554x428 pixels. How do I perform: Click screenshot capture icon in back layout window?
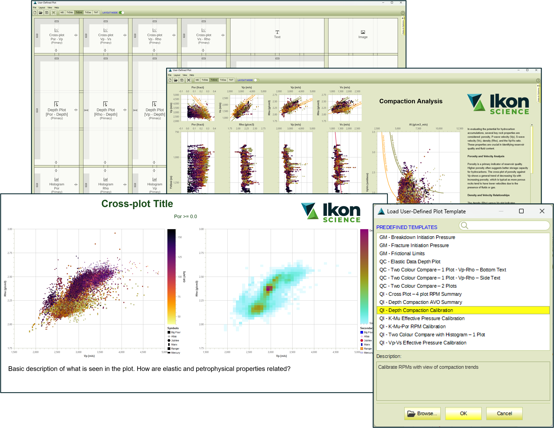[x=53, y=13]
